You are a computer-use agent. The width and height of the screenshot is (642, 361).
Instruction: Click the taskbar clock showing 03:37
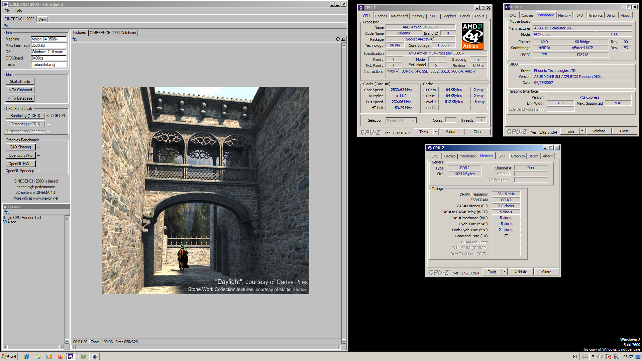pos(628,357)
